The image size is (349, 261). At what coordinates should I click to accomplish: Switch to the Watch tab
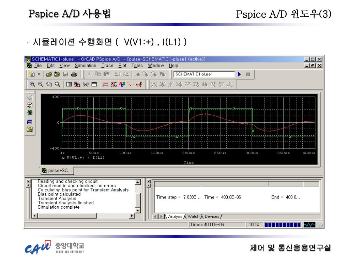(x=193, y=216)
